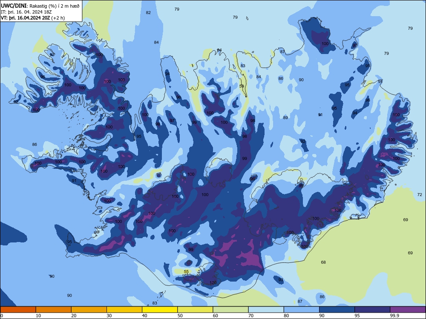Viewport: 426px width, 319px height.
Task: Click the '60' legend tick label
Action: pos(216,316)
